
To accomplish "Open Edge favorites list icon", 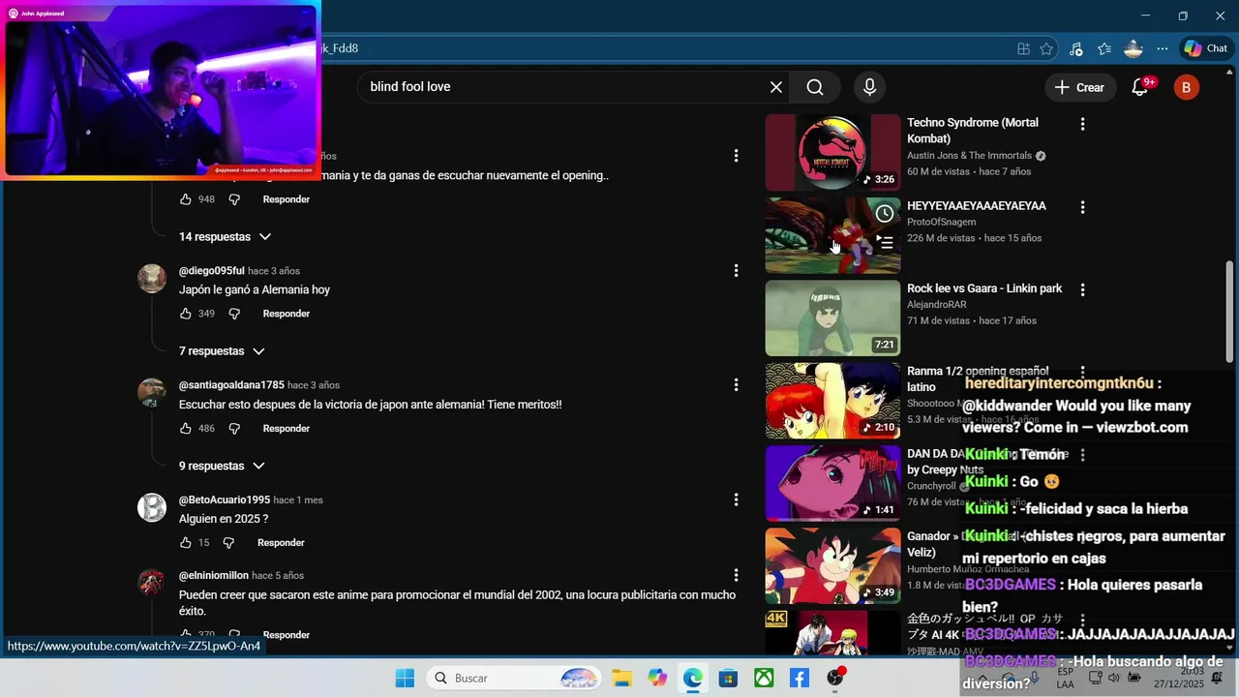I will (x=1104, y=48).
